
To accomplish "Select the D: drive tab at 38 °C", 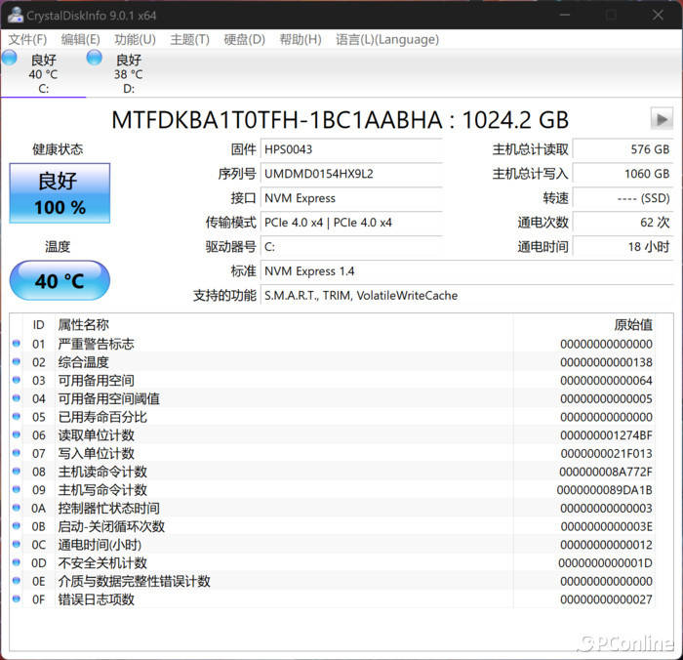I will (129, 73).
